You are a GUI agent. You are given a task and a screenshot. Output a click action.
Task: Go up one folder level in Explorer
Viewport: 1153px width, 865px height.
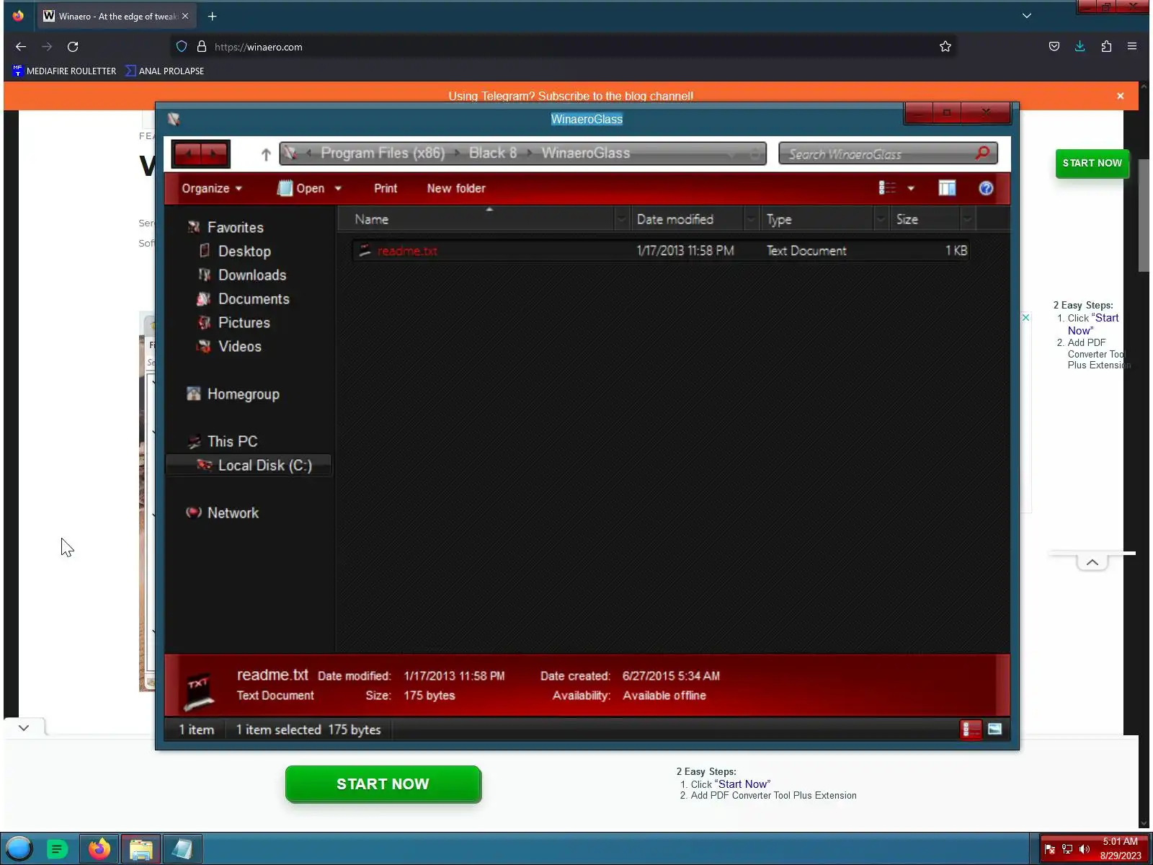click(266, 154)
